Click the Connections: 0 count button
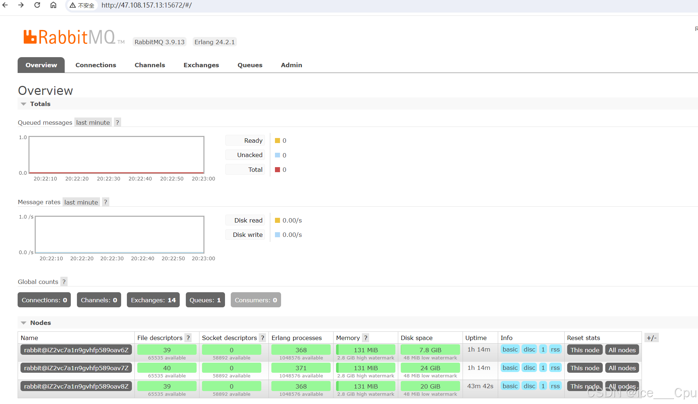698x404 pixels. [44, 300]
